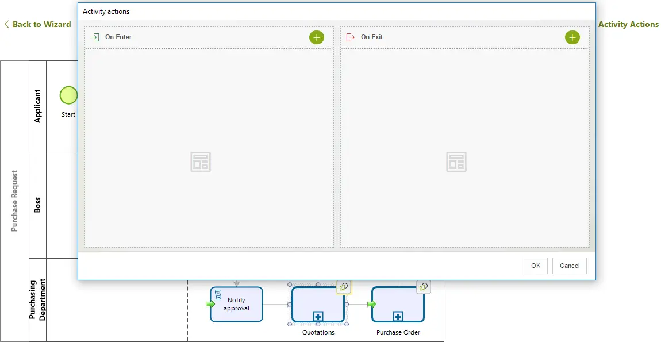Add a new On Enter action

pyautogui.click(x=317, y=37)
